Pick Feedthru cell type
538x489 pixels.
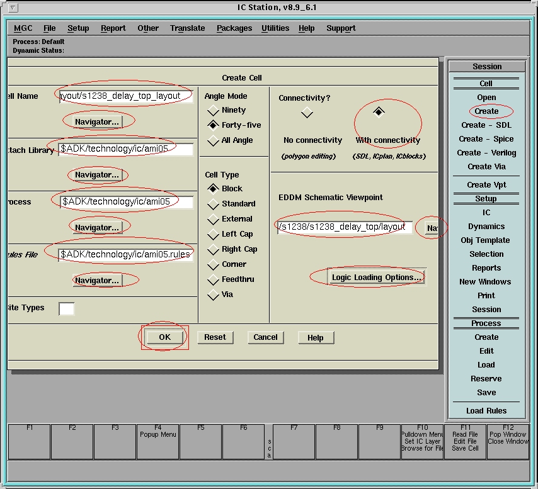coord(213,279)
